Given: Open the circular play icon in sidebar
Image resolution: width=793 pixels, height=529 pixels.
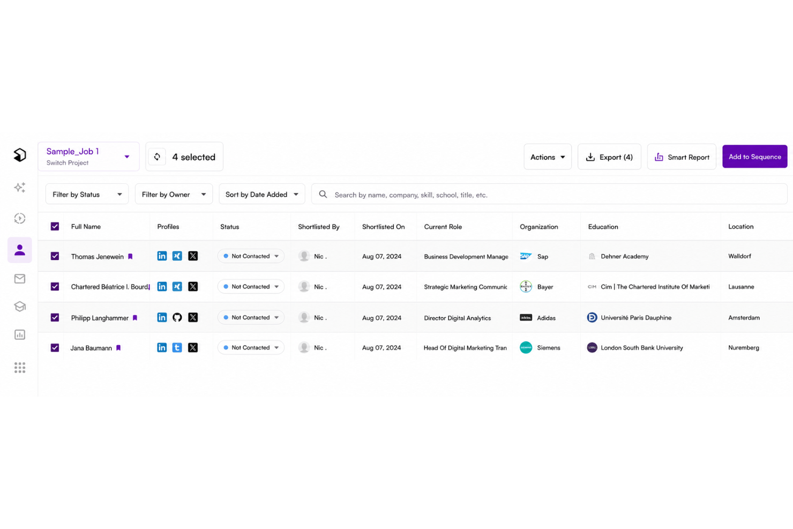Looking at the screenshot, I should tap(20, 218).
